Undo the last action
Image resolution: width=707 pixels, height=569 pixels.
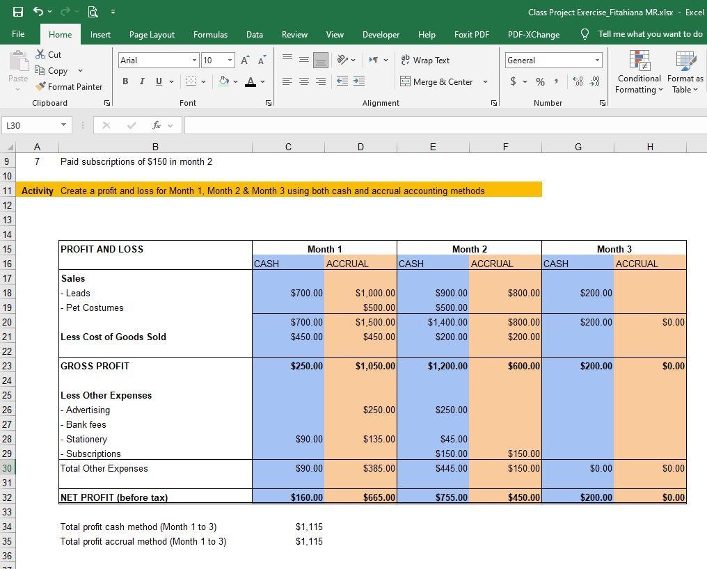click(38, 12)
